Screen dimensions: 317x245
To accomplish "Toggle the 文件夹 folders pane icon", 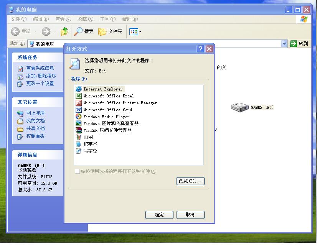I will click(102, 31).
